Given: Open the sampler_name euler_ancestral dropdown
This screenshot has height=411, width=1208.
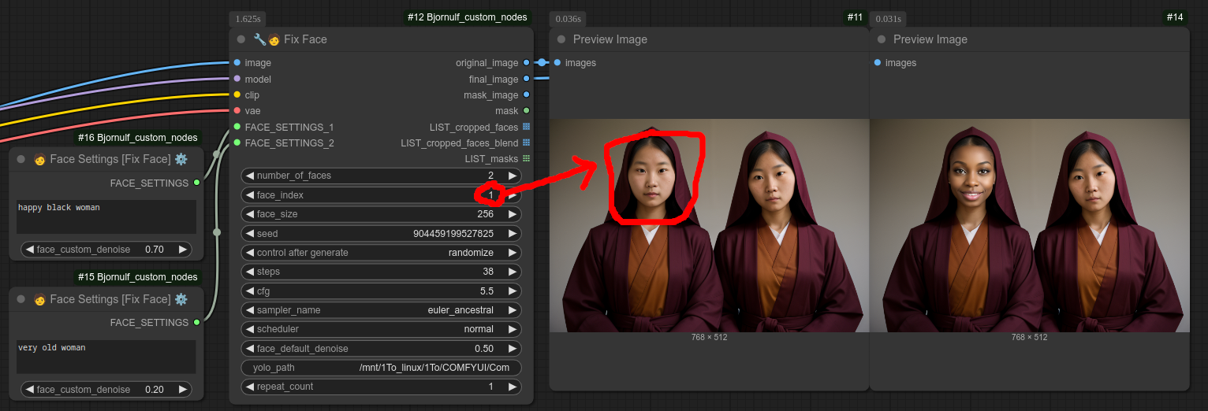Looking at the screenshot, I should [x=381, y=310].
